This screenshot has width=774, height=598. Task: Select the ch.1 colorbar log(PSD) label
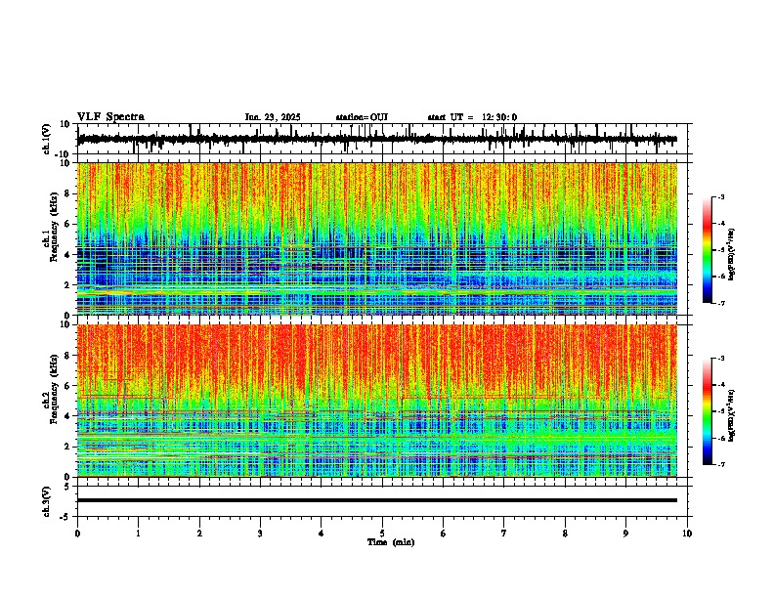732,254
